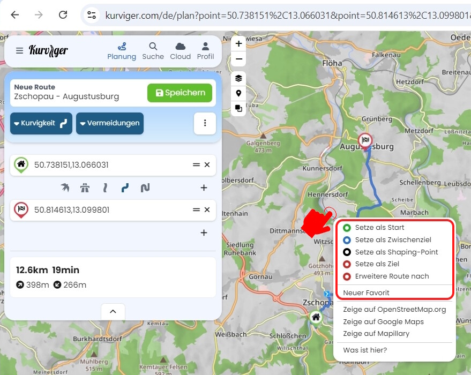The height and width of the screenshot is (375, 471).
Task: Select the fastest route airplane-style icon
Action: click(65, 188)
